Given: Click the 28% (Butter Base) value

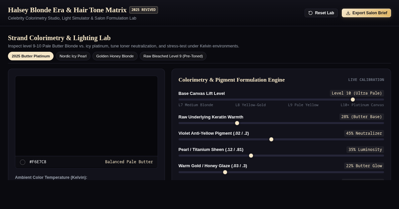Looking at the screenshot, I should point(362,117).
